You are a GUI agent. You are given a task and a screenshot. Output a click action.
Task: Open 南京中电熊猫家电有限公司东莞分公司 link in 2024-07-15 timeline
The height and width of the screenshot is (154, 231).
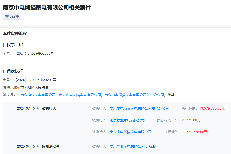click(139, 108)
